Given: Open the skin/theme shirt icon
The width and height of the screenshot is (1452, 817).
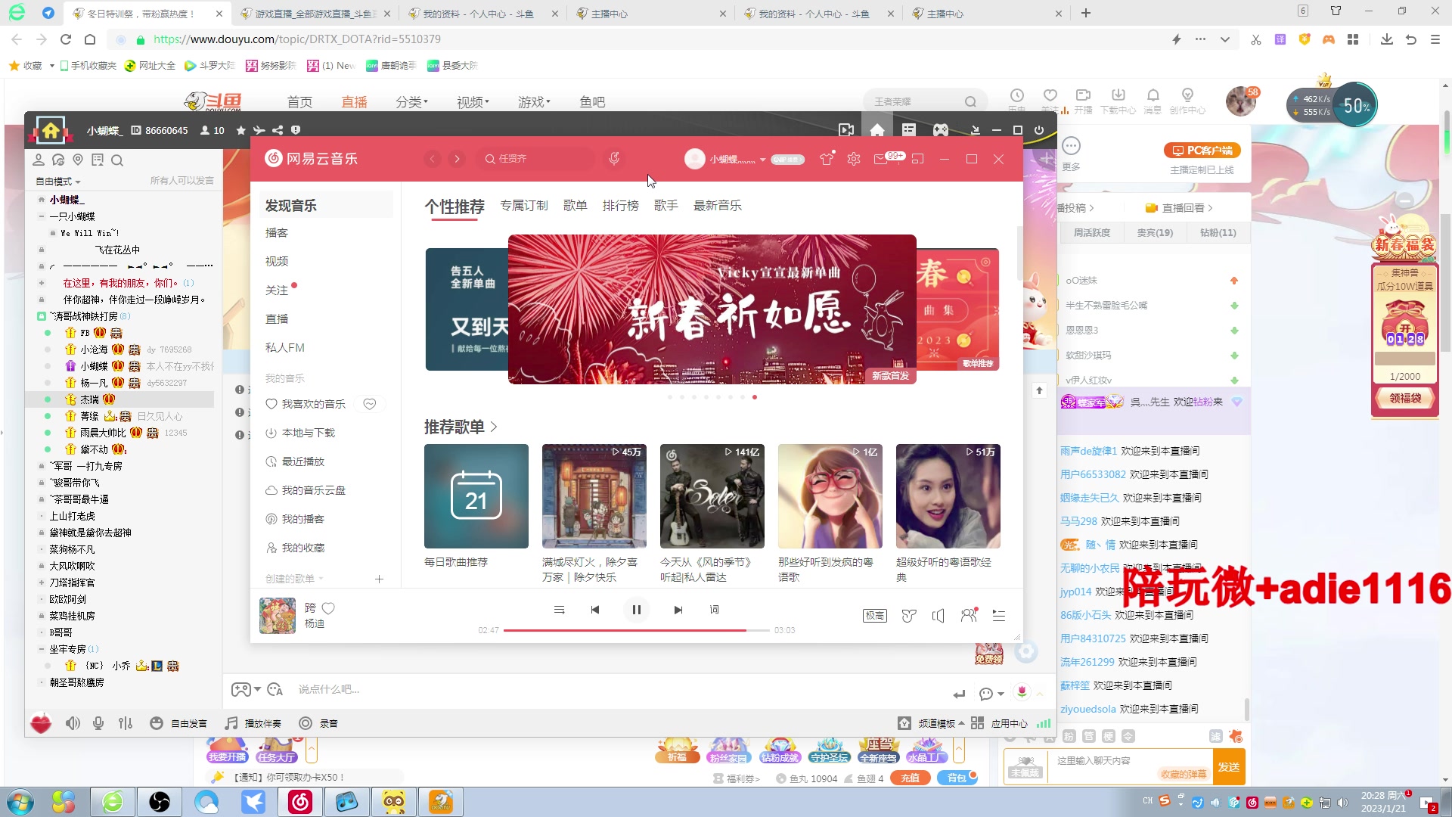Looking at the screenshot, I should (x=827, y=159).
